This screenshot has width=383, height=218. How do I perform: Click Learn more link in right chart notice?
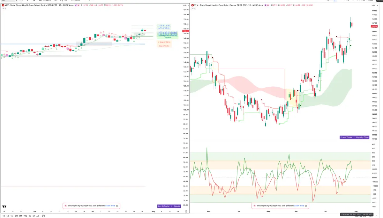click(x=299, y=206)
